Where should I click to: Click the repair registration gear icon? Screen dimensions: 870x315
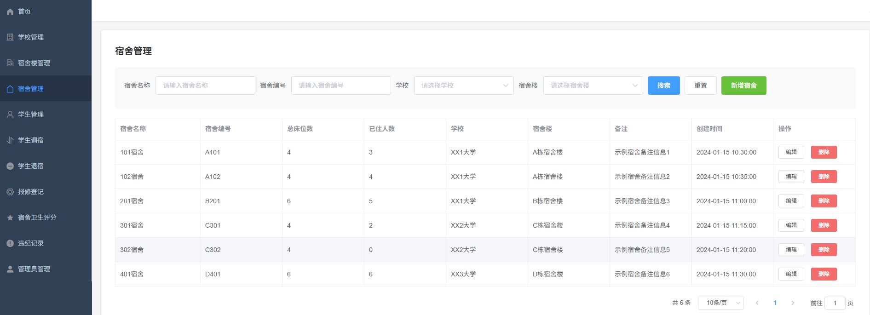[x=10, y=192]
